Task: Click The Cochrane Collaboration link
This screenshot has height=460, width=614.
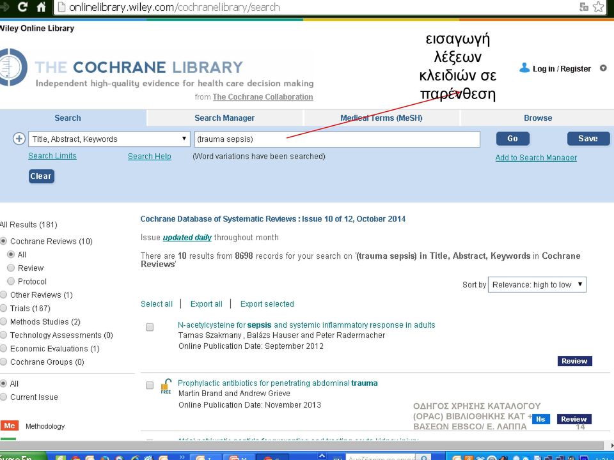Action: click(x=263, y=96)
